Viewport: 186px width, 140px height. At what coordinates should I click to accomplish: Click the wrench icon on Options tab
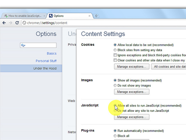(51, 16)
